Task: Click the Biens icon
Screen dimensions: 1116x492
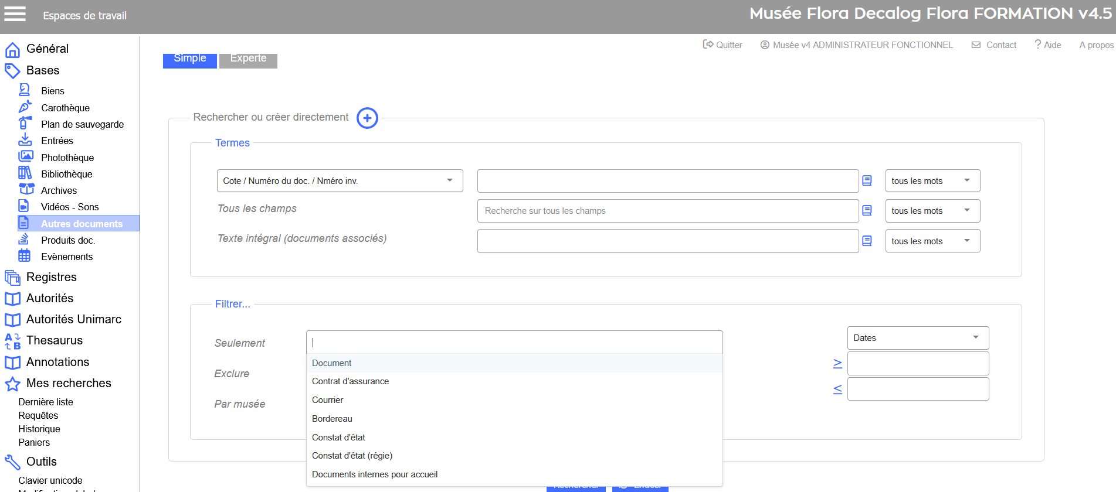Action: (x=25, y=90)
